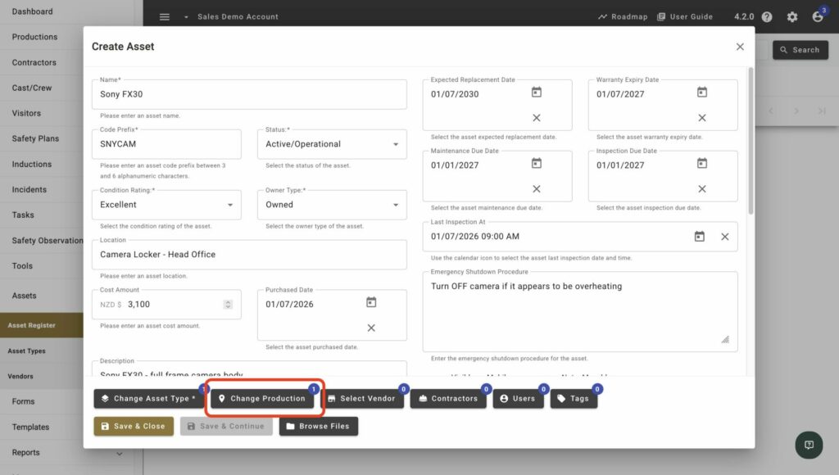839x475 pixels.
Task: Open Tools in the sidebar
Action: [x=22, y=266]
